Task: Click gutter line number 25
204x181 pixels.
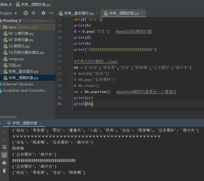Action: (x=59, y=68)
